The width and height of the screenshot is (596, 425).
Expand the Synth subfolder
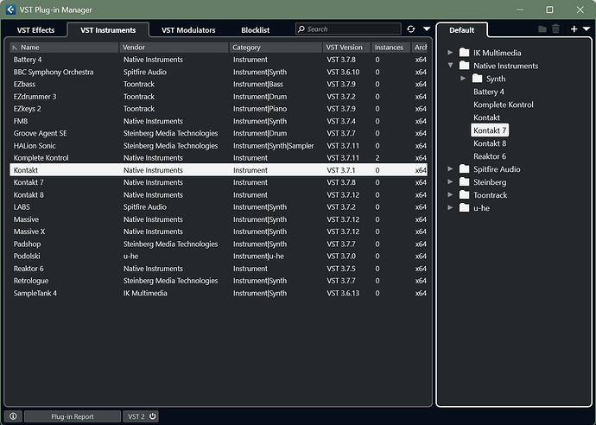point(463,79)
